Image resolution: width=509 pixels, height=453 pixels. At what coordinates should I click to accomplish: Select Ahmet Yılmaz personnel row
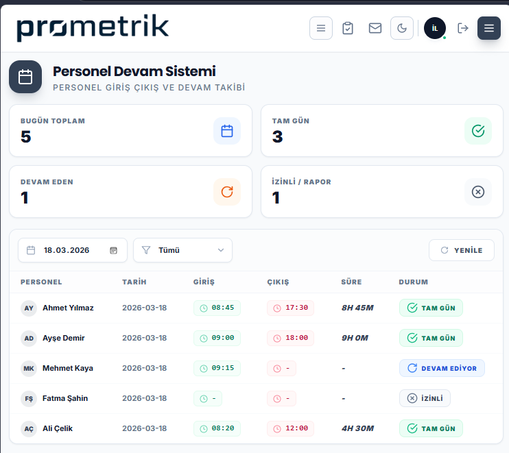[x=256, y=308]
